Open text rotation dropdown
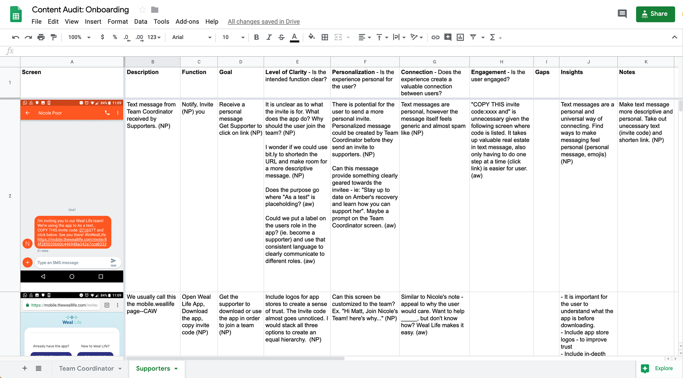This screenshot has height=378, width=683. pyautogui.click(x=417, y=37)
